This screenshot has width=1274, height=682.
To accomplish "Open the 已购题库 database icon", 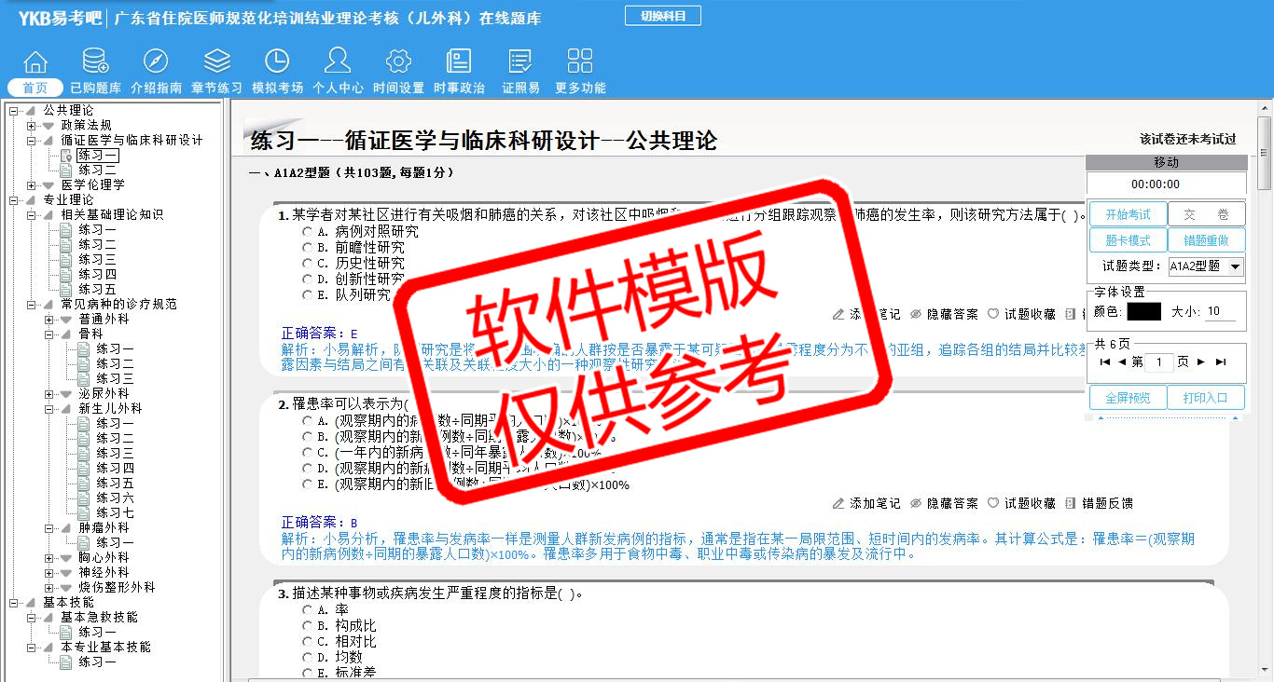I will 95,62.
